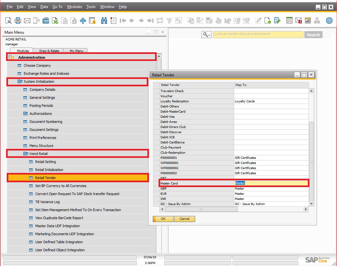Open Target Document toolbar icon

point(200,21)
